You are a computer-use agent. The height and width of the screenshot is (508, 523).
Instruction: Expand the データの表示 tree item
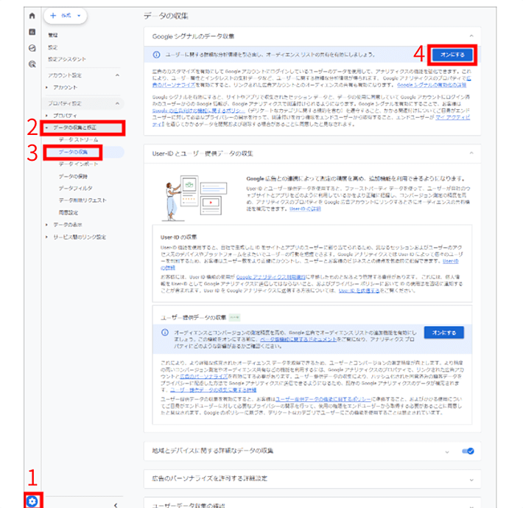[46, 225]
